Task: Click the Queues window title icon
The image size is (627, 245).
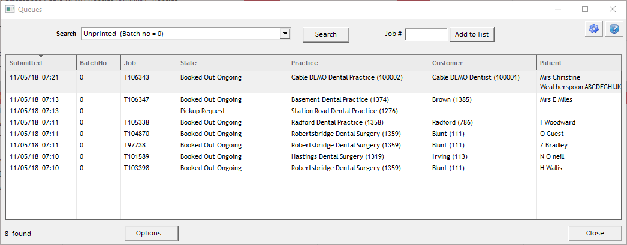Action: pos(10,10)
